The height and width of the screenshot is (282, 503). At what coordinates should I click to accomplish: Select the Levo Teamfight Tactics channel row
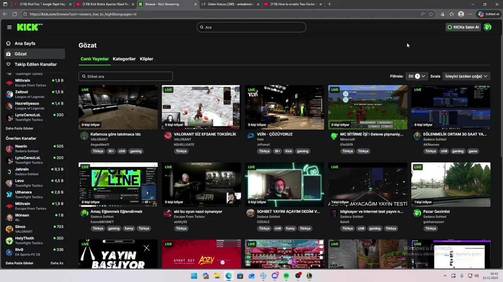pyautogui.click(x=35, y=183)
